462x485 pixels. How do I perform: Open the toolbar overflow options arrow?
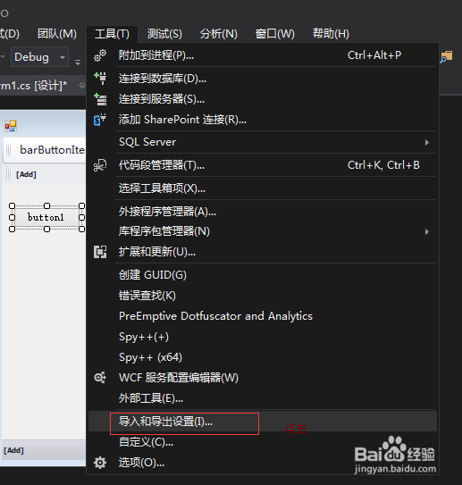coord(78,62)
